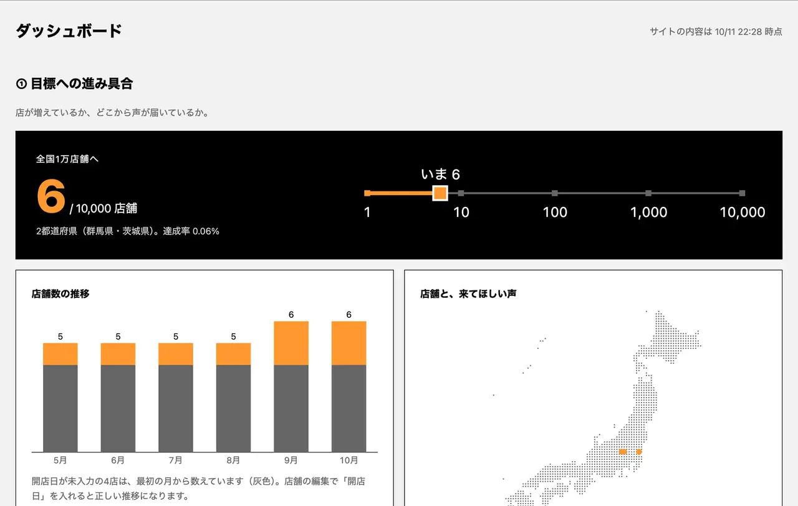This screenshot has height=506, width=798.
Task: Click the "1,000" scale label on the progress bar
Action: click(x=648, y=212)
